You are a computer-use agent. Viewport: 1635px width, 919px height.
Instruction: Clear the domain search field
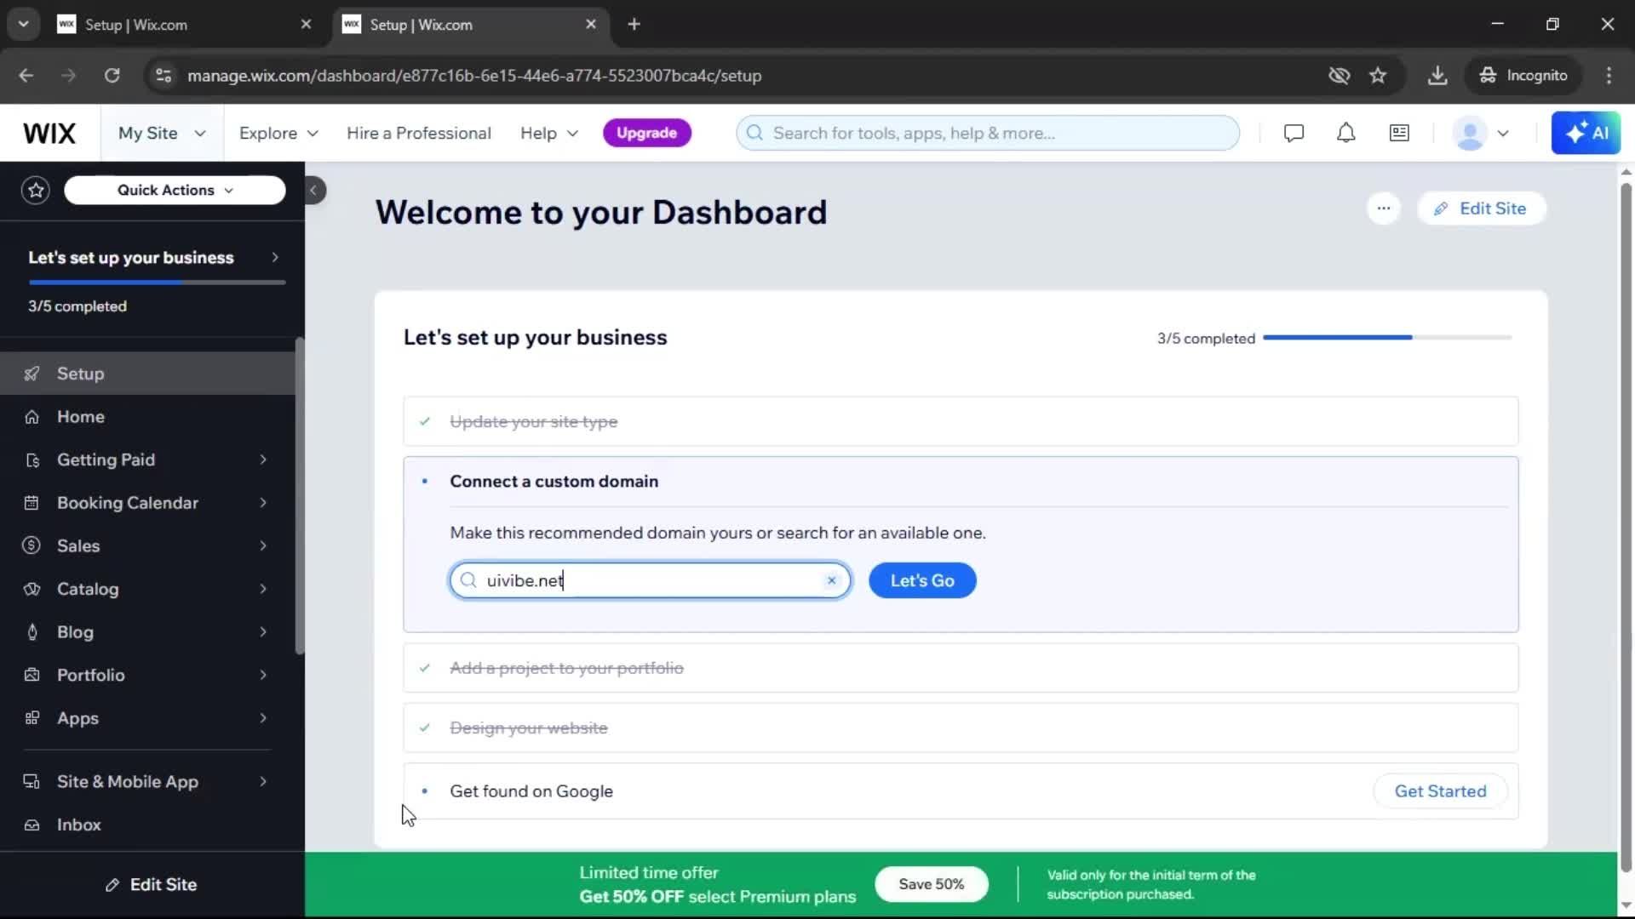click(832, 580)
